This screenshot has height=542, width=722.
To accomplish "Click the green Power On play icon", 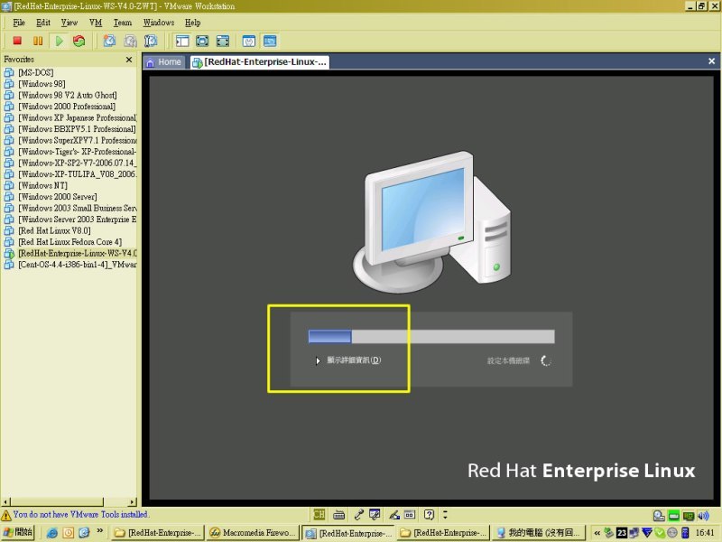I will [59, 41].
